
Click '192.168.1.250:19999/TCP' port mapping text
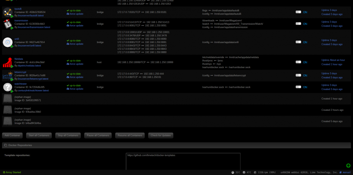[x=131, y=62]
